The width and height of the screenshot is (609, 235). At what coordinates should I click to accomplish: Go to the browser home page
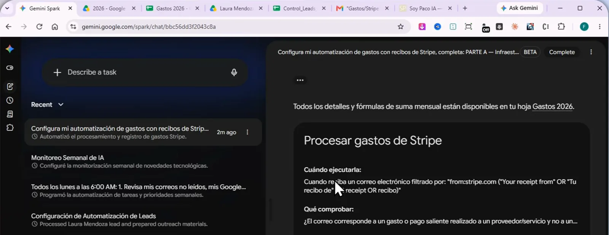click(55, 27)
